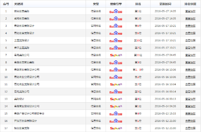The width and height of the screenshot is (201, 132).
Task: Click the Baidu logo in row 3
Action: tap(116, 26)
